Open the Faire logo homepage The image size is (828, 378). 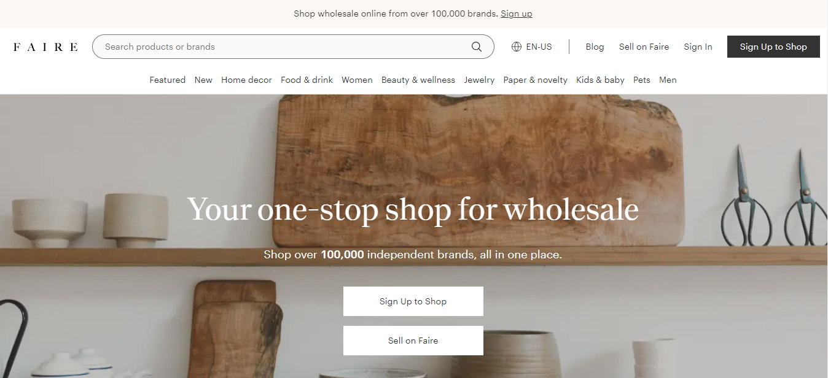45,47
